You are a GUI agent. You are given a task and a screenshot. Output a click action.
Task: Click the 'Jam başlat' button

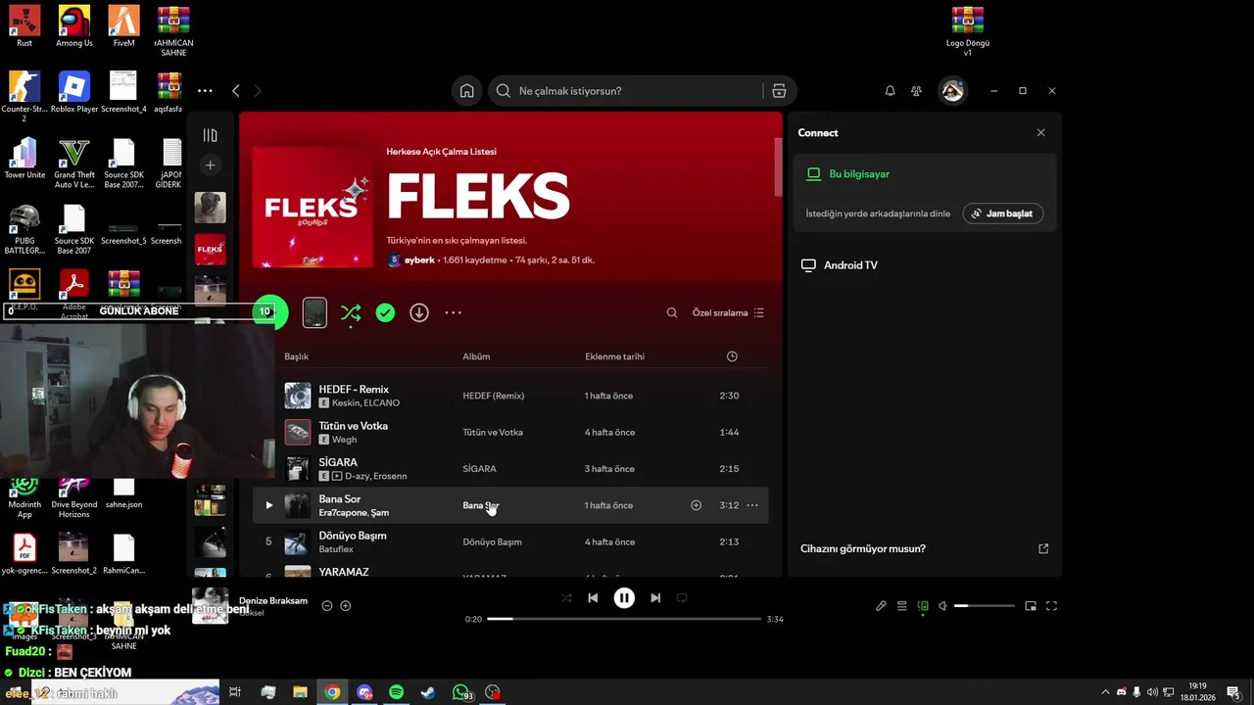1003,213
